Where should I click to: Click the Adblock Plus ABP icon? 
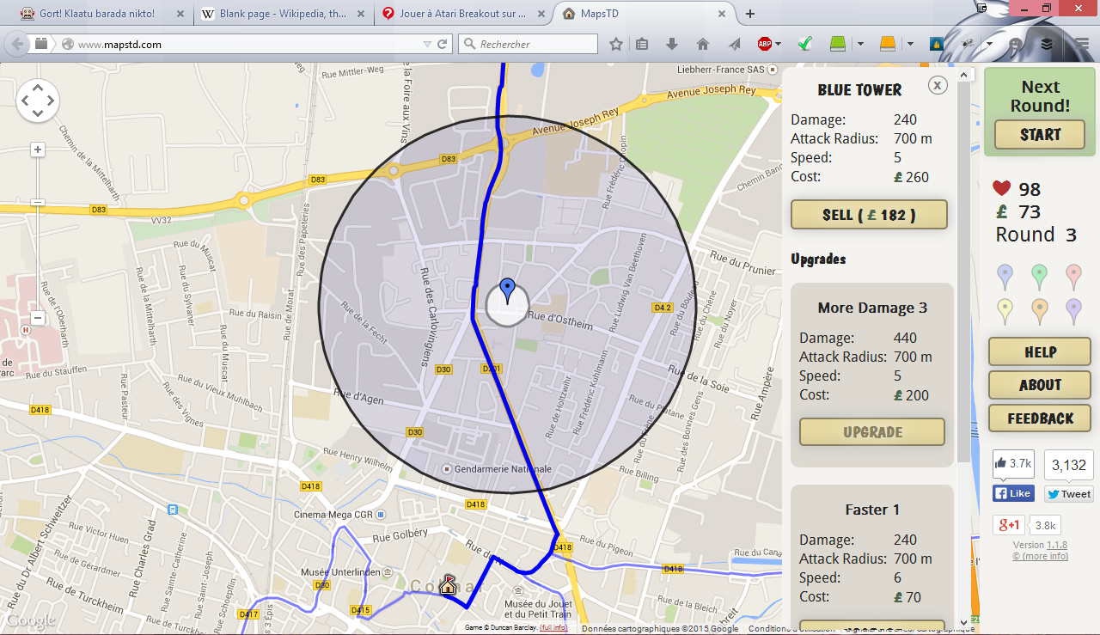764,44
